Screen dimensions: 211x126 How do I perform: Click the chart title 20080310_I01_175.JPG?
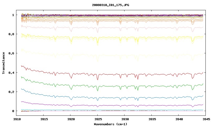[x=111, y=5]
